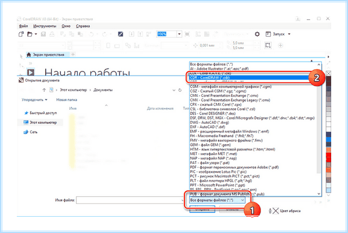Click the full-screen preview icon after zoom

[x=187, y=34]
